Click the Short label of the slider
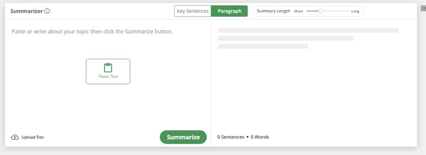The width and height of the screenshot is (426, 155). tap(299, 11)
